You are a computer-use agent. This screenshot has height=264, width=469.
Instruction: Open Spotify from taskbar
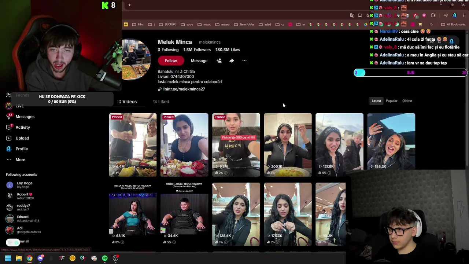(105, 258)
